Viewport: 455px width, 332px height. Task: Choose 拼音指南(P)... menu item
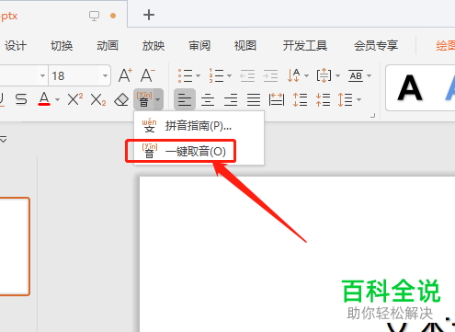point(199,126)
